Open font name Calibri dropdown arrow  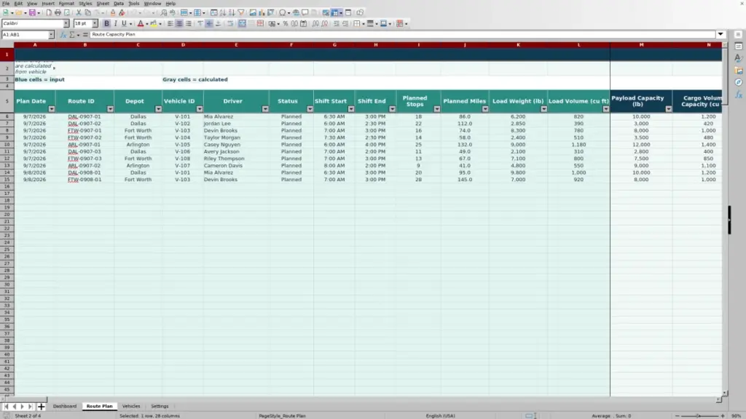66,23
